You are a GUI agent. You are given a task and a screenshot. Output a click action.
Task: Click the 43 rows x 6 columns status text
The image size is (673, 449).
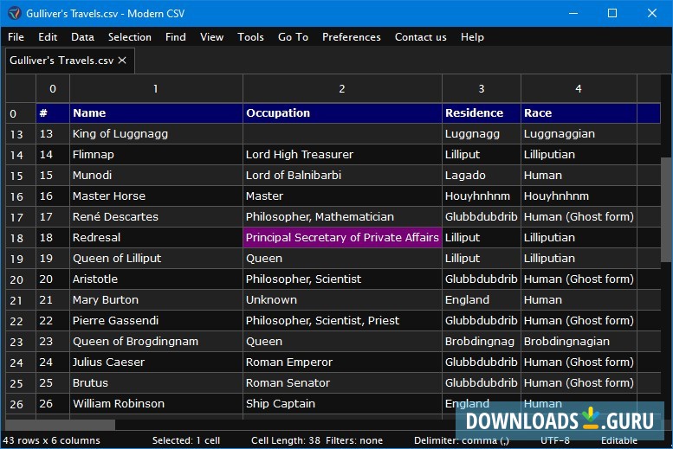click(51, 441)
